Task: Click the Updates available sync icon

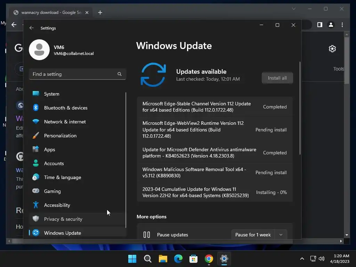Action: [153, 75]
